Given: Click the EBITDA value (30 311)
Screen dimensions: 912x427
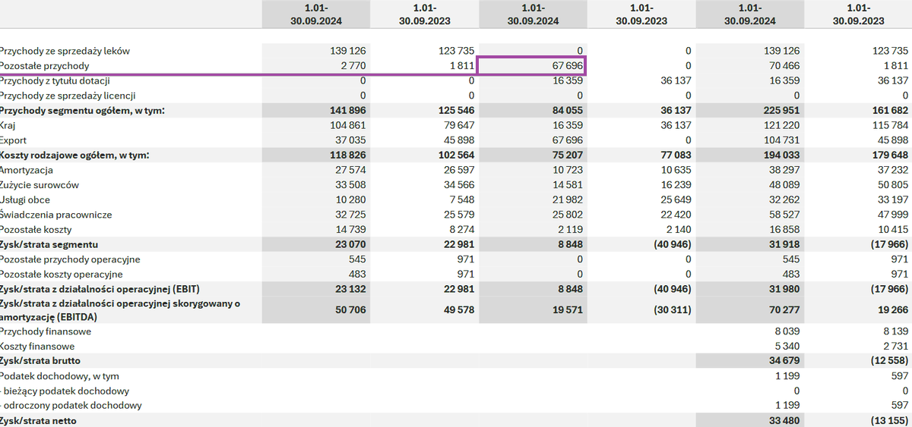Looking at the screenshot, I should 671,310.
